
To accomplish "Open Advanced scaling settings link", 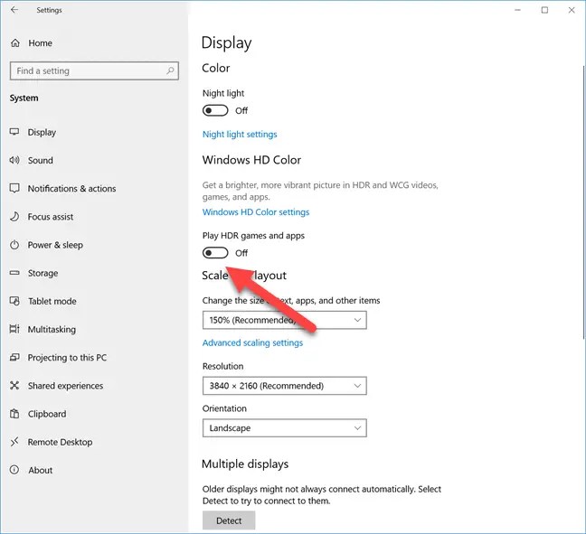I will pos(252,342).
